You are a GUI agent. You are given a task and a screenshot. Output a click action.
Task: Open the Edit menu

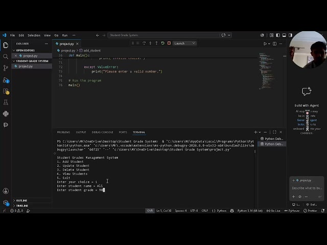coord(21,35)
